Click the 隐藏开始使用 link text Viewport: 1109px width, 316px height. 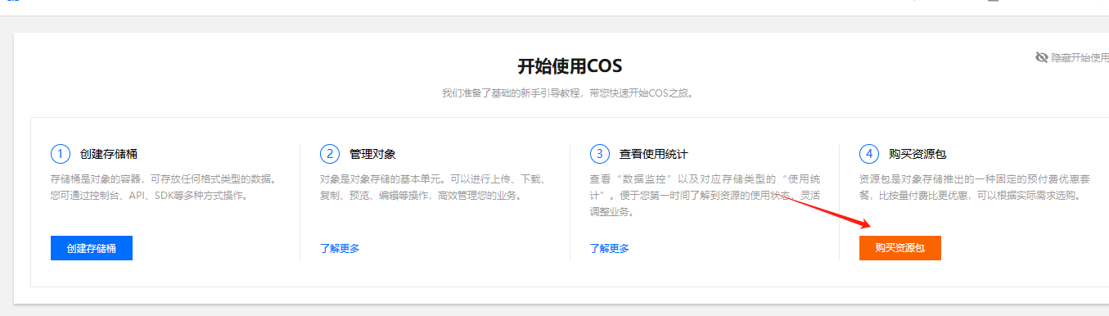click(x=1080, y=57)
